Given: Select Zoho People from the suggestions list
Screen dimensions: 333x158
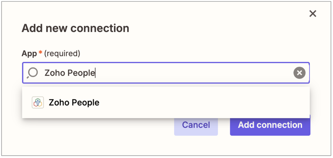Looking at the screenshot, I should click(74, 102).
